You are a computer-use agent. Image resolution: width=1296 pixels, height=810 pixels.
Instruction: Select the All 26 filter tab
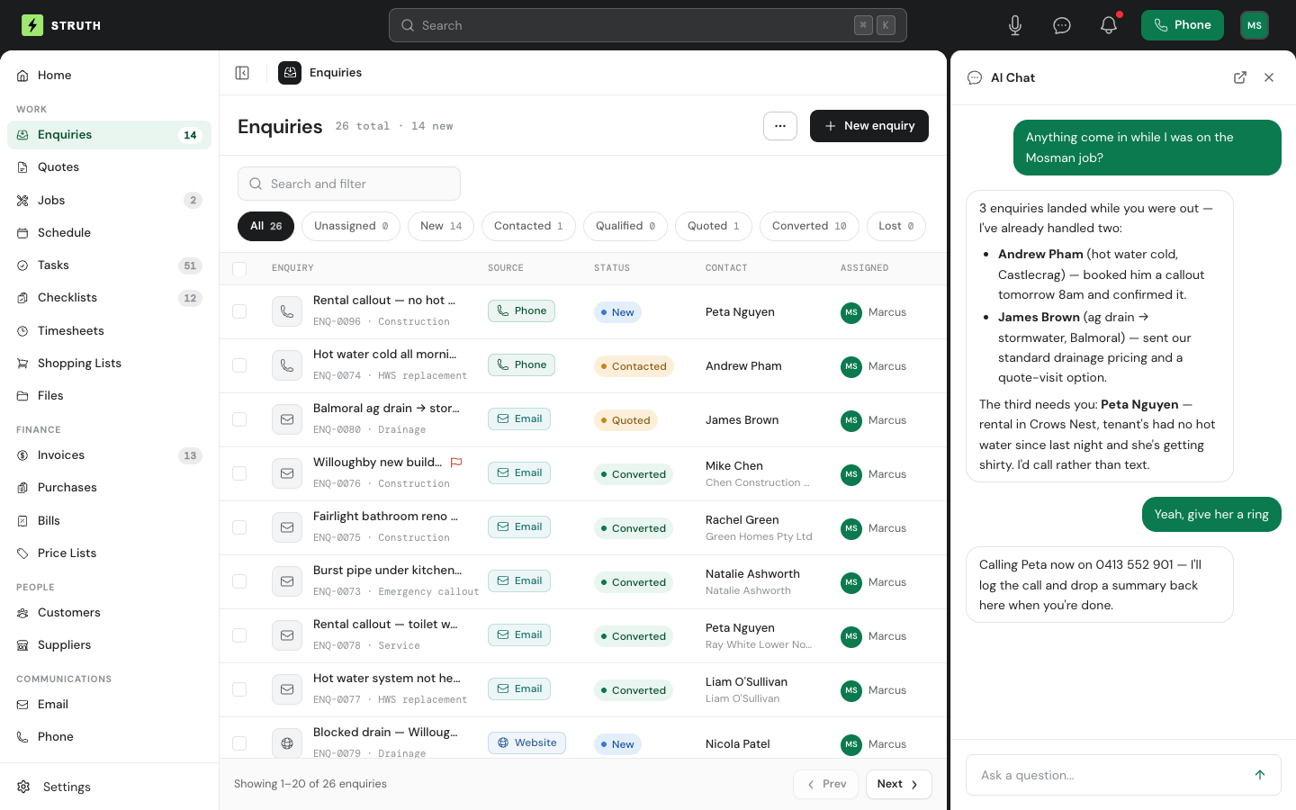point(265,226)
